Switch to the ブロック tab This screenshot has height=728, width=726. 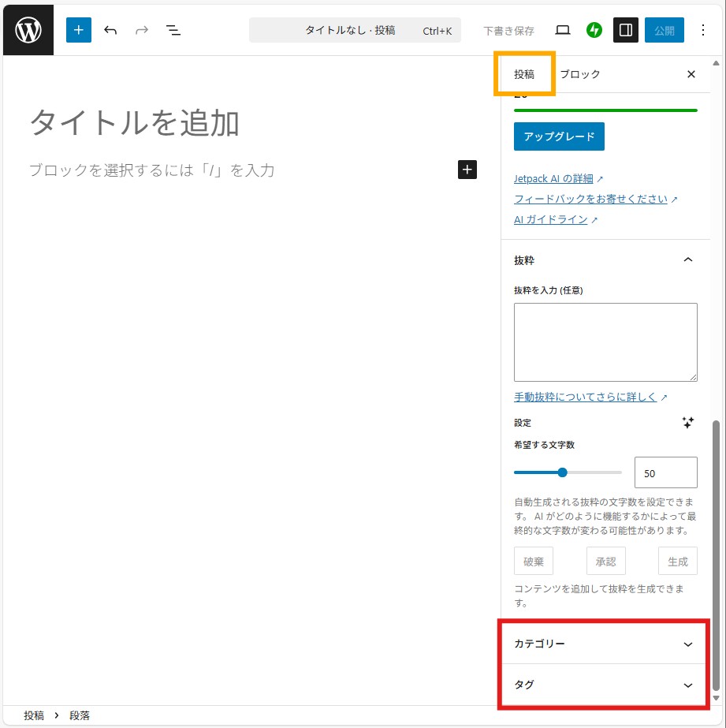pyautogui.click(x=580, y=74)
